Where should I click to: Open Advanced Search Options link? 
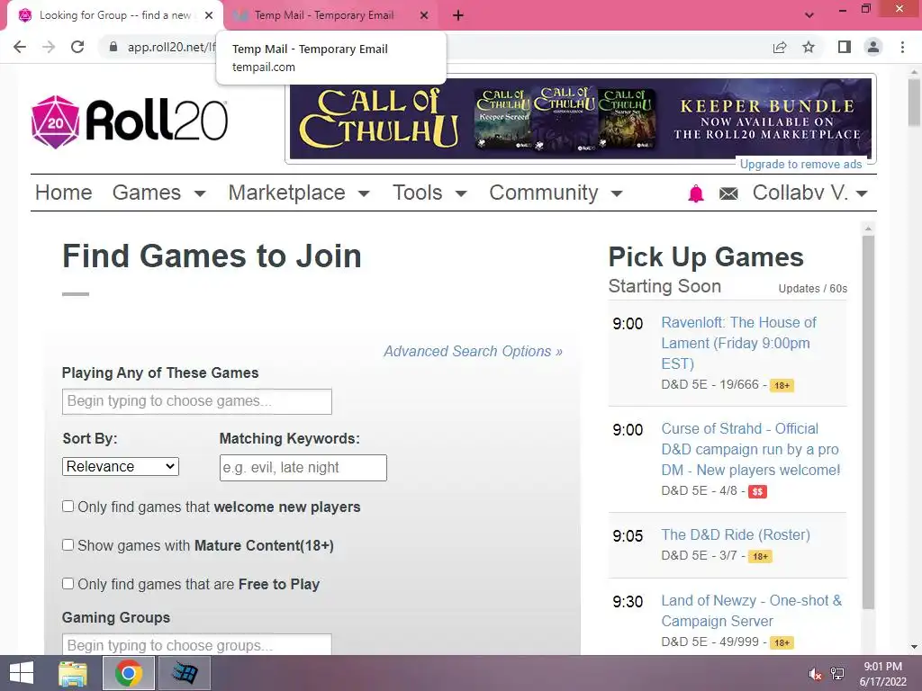pyautogui.click(x=473, y=352)
